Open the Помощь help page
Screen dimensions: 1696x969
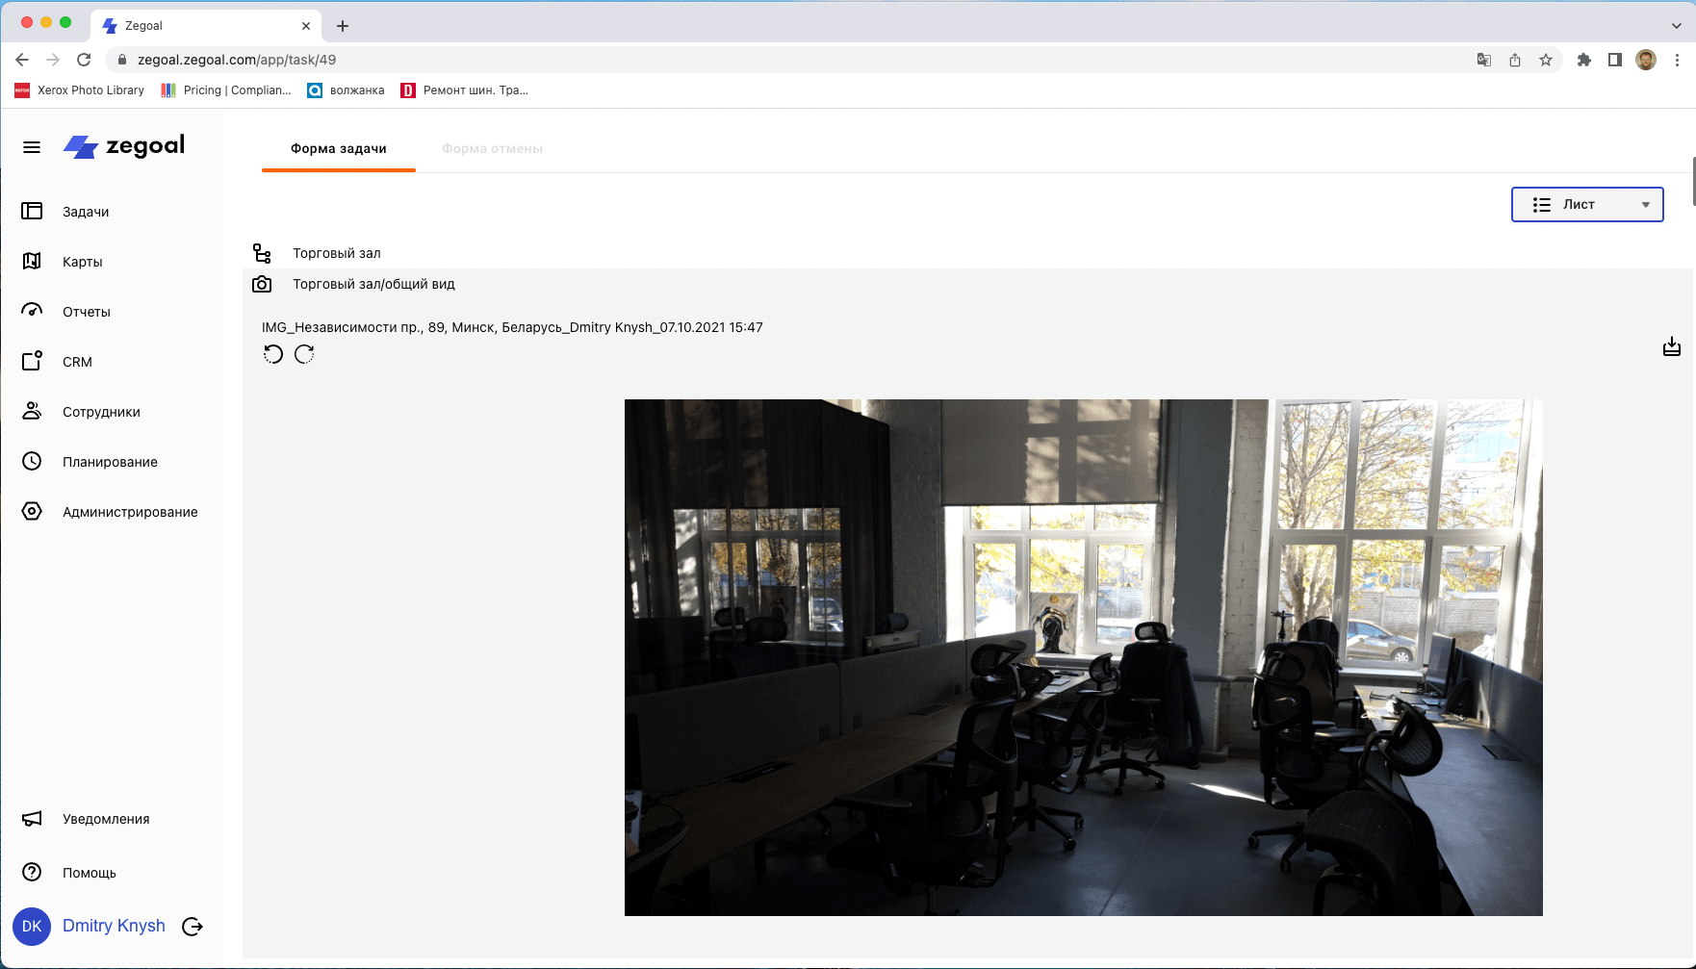point(89,873)
